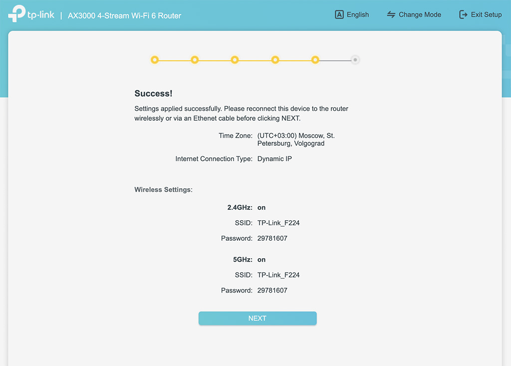This screenshot has height=366, width=511.
Task: Click the fourth progress step dot
Action: [x=275, y=60]
